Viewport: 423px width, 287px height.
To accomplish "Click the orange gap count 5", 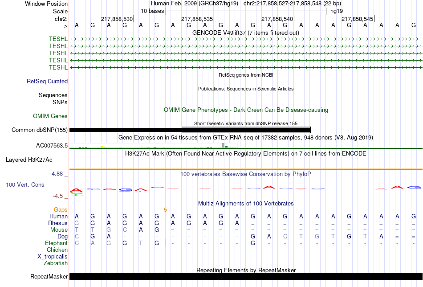I will tap(165, 210).
